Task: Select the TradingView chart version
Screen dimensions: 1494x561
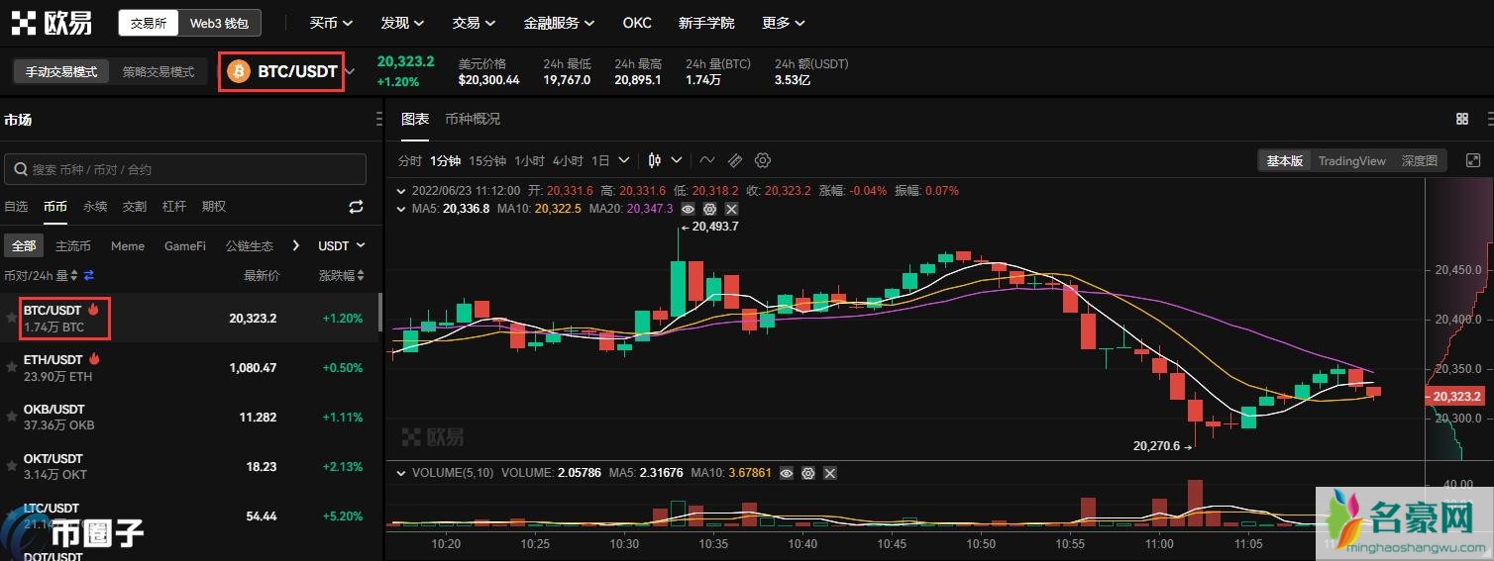Action: [x=1351, y=160]
